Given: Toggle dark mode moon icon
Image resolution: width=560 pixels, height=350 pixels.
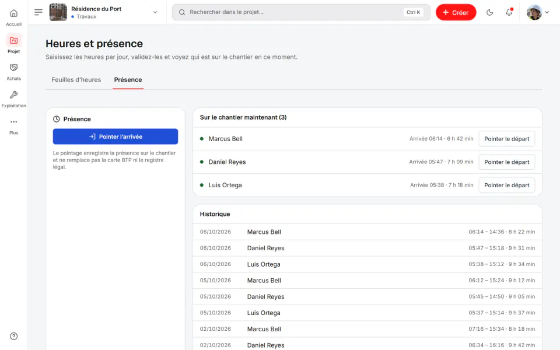Looking at the screenshot, I should (x=489, y=12).
